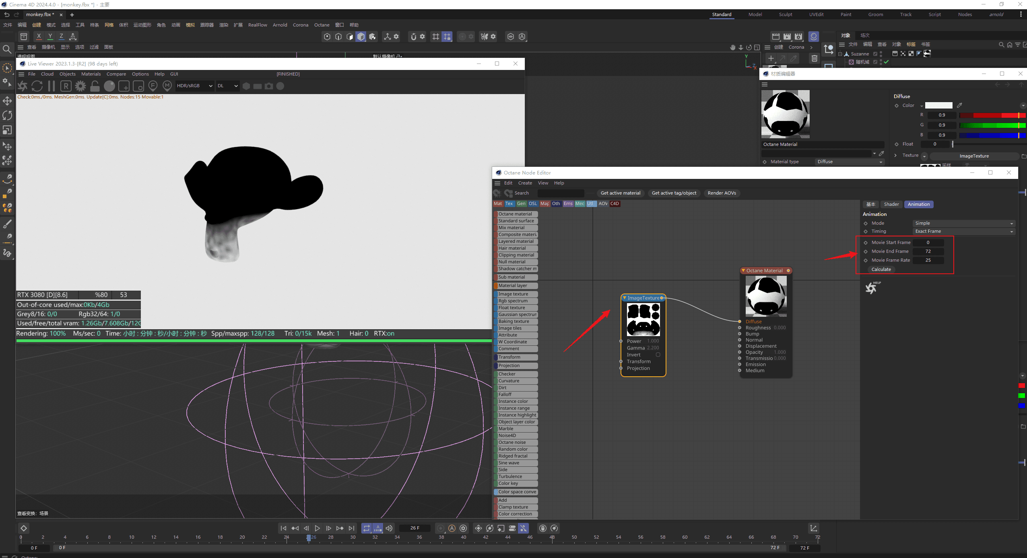
Task: Send scene in Live Viewer toolbar
Action: (x=23, y=86)
